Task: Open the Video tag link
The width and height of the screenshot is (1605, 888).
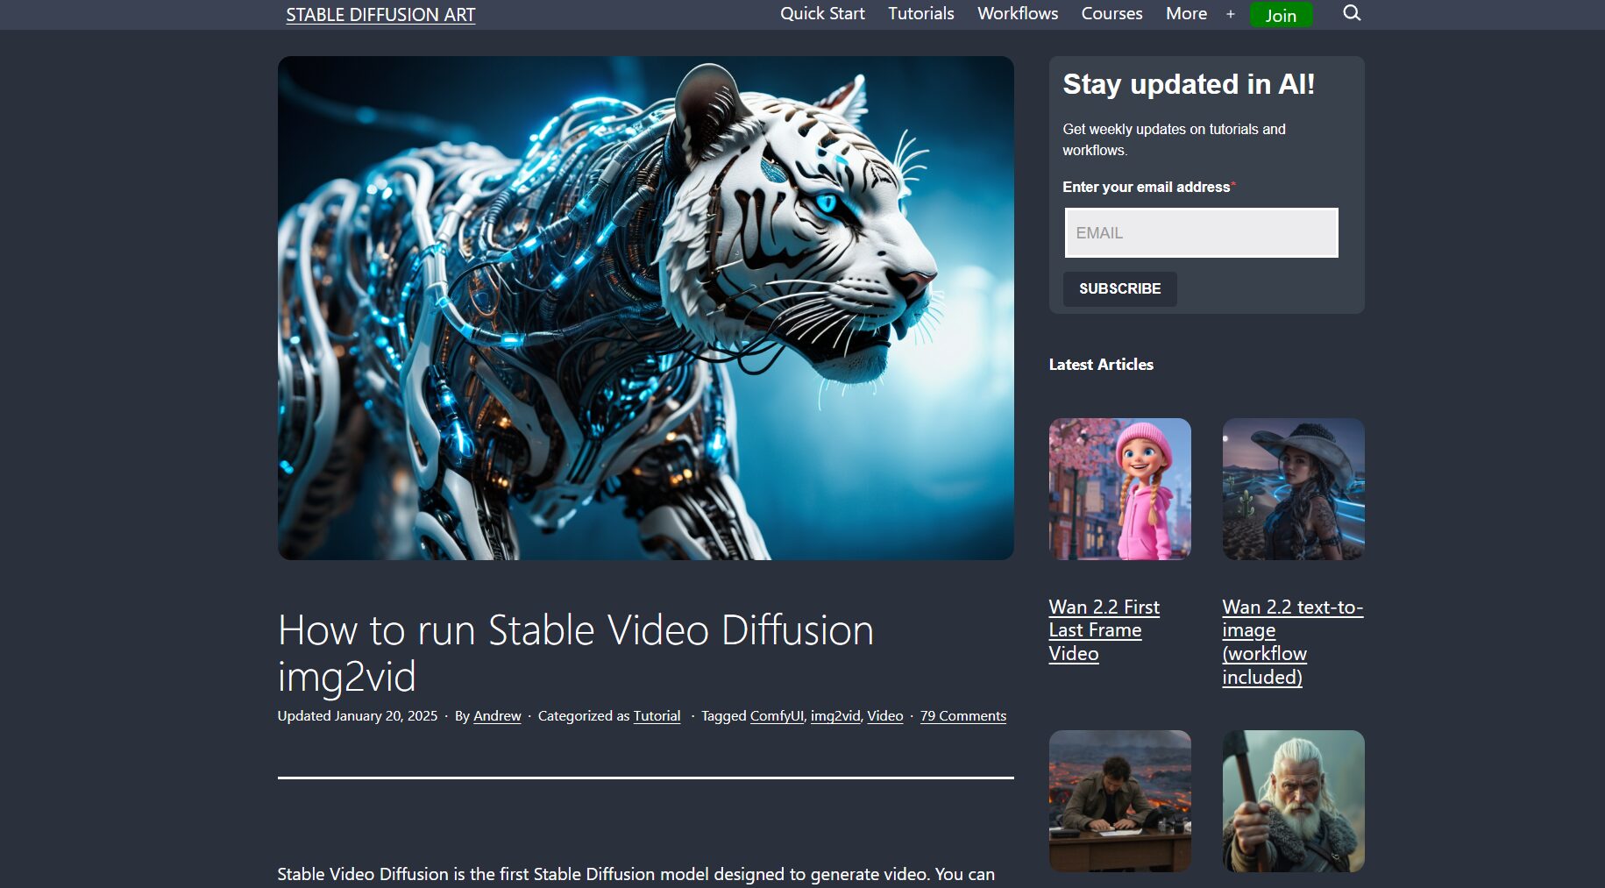Action: [x=884, y=716]
